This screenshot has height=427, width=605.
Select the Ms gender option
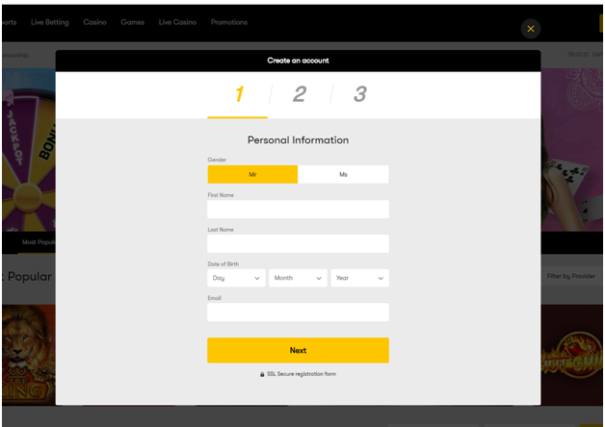pos(343,174)
